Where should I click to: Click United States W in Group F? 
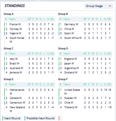coord(72,92)
